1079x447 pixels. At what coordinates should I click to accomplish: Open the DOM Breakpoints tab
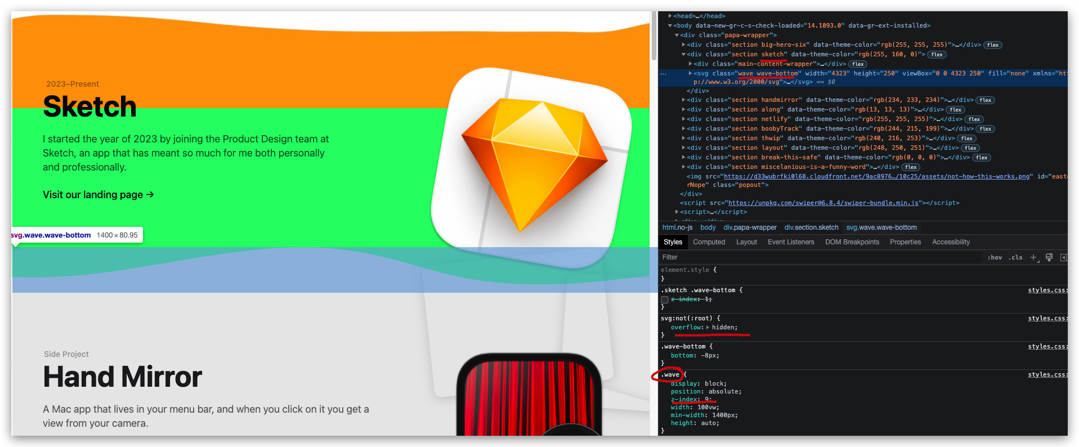click(x=852, y=242)
